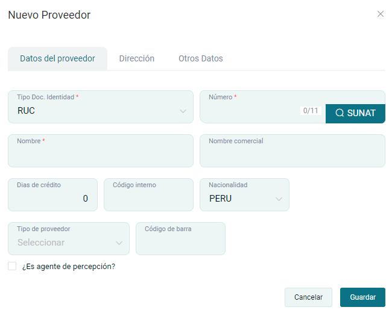This screenshot has height=319, width=392.
Task: Click the Guardar button
Action: pyautogui.click(x=362, y=297)
